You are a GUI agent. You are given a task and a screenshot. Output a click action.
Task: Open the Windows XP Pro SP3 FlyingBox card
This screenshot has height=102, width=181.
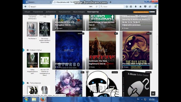[69, 23]
